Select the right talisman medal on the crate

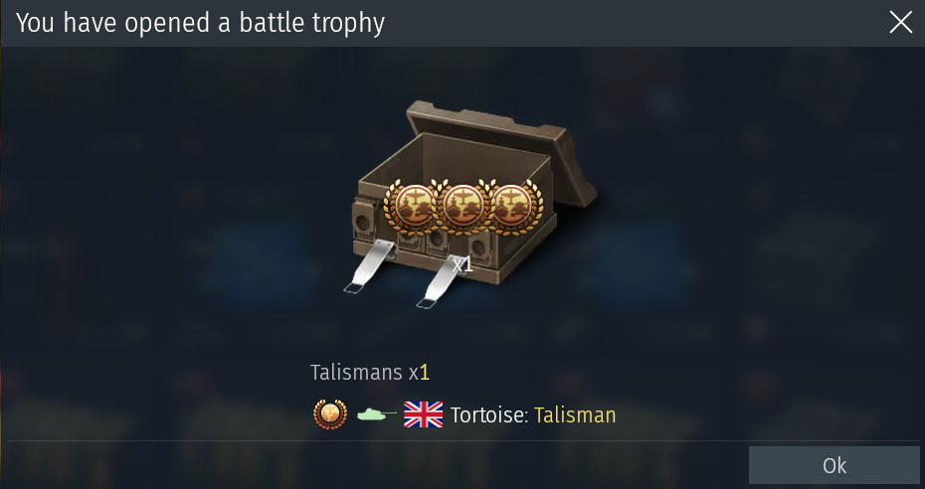[x=512, y=207]
